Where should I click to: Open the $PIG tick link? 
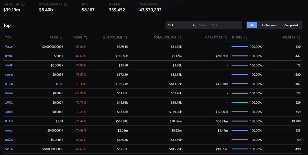click(x=9, y=149)
